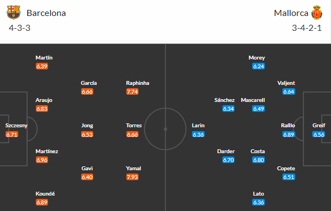Click goalkeeper Greif's name
The width and height of the screenshot is (331, 211).
pyautogui.click(x=319, y=126)
